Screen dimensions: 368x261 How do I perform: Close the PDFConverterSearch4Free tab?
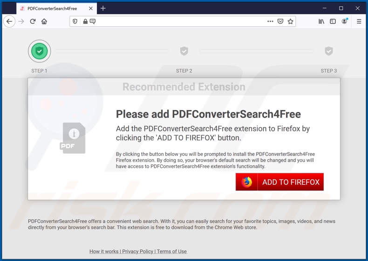point(91,8)
